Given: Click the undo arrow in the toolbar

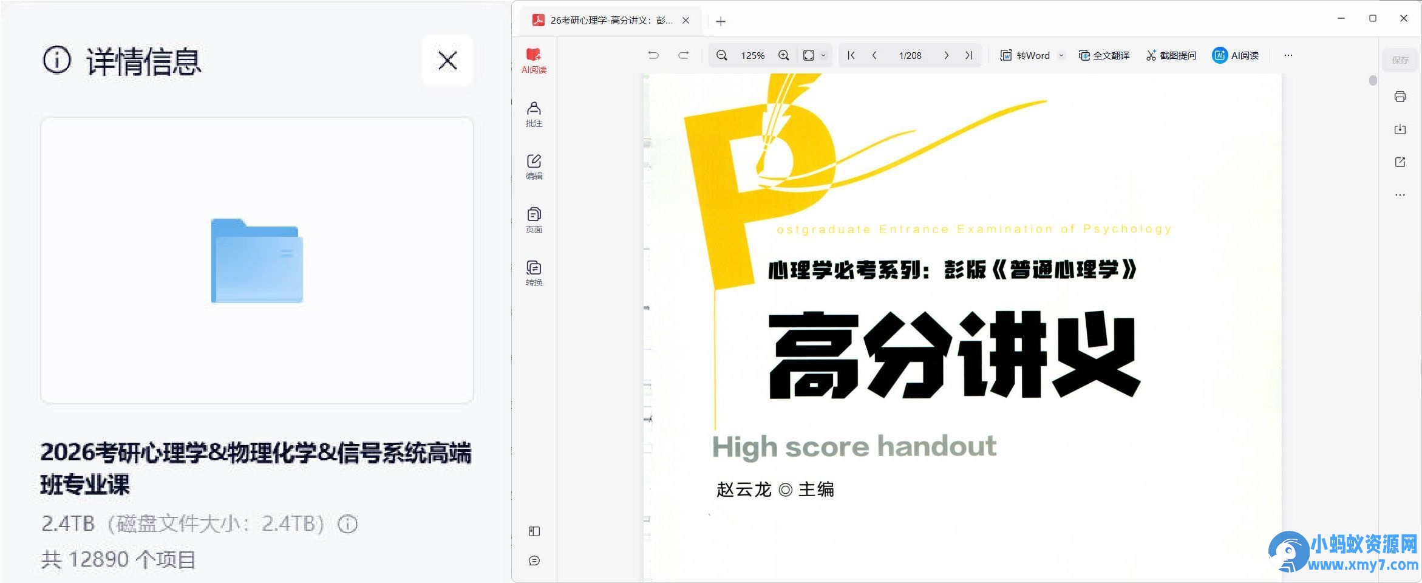Looking at the screenshot, I should point(653,55).
